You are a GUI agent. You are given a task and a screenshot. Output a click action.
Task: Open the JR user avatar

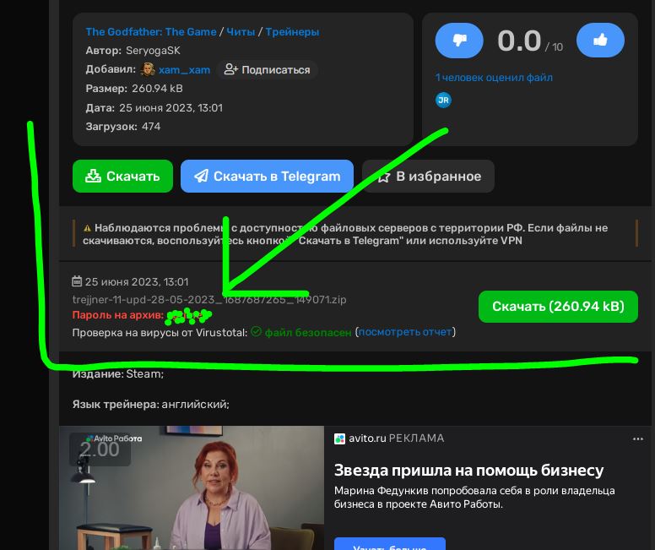pyautogui.click(x=443, y=100)
